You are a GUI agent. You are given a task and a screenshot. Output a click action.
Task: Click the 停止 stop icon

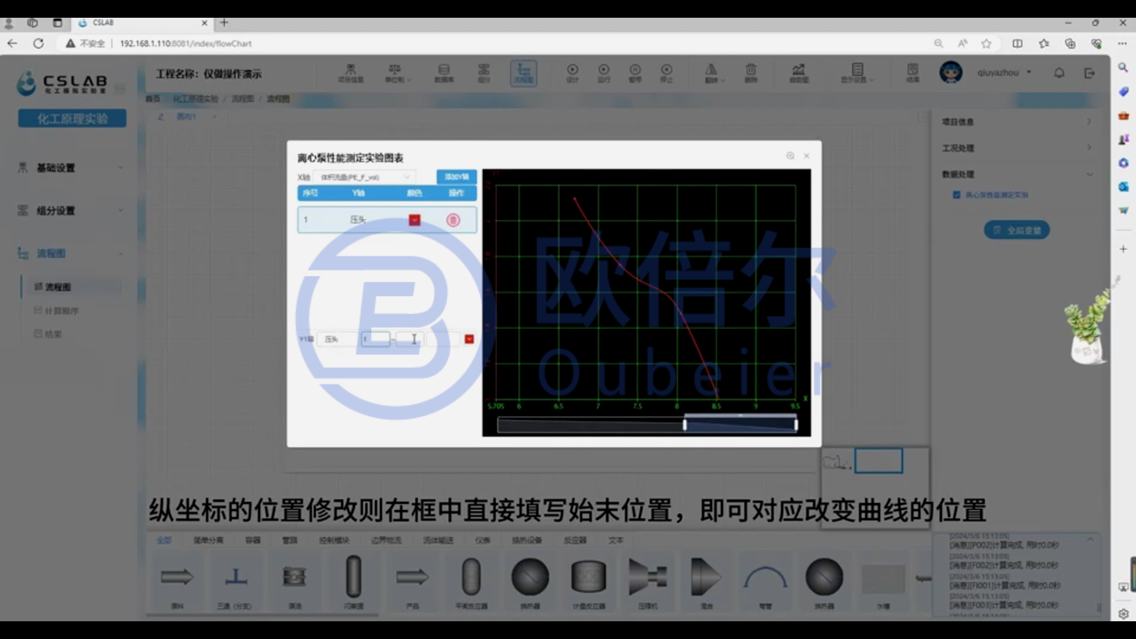coord(666,73)
